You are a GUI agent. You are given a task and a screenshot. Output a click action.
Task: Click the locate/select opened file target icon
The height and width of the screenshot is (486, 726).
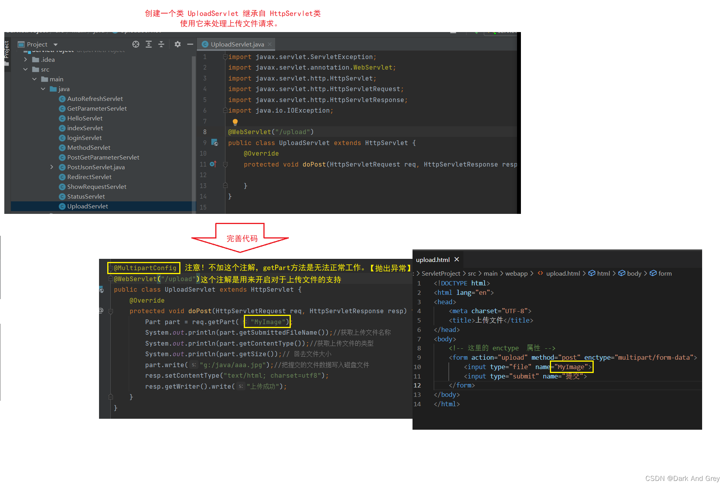pyautogui.click(x=136, y=44)
